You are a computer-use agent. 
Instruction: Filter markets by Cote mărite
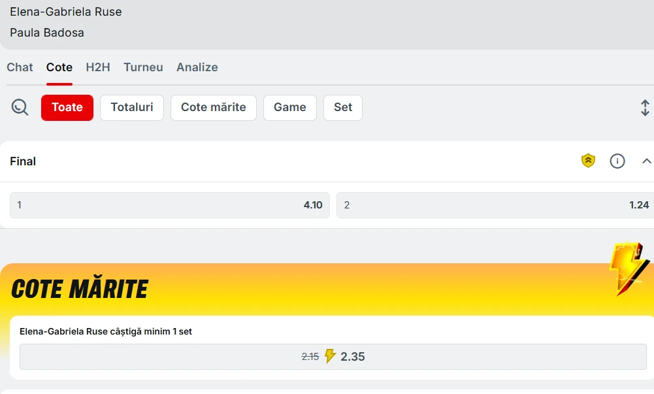[214, 108]
